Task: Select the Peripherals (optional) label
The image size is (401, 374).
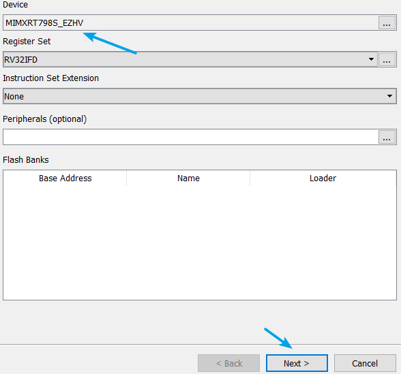Action: (x=45, y=119)
